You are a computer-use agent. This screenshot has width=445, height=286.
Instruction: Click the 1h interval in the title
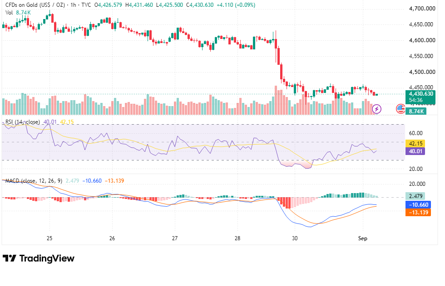coord(73,5)
